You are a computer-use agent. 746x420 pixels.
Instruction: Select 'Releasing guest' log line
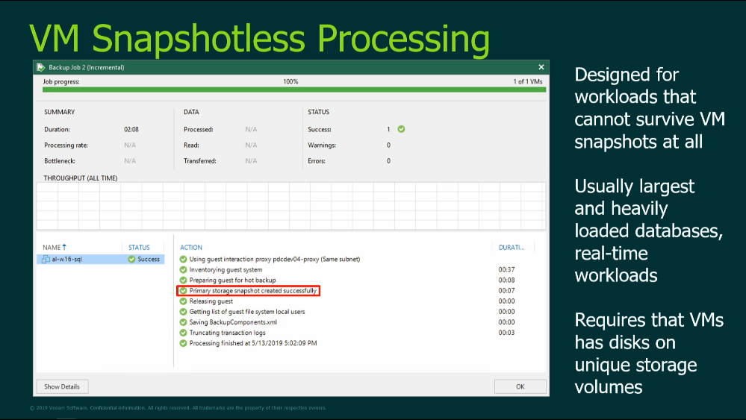(211, 301)
